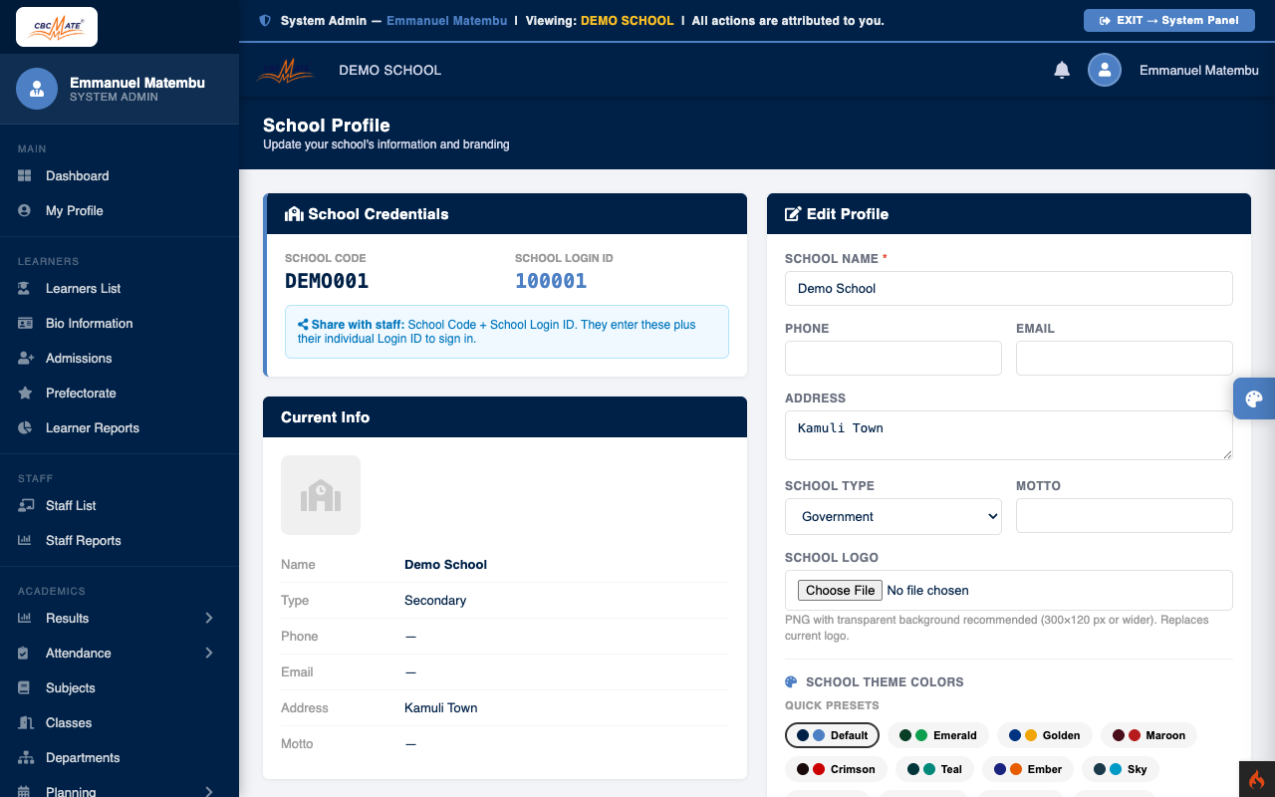
Task: Open the Classes menu link
Action: tap(120, 722)
